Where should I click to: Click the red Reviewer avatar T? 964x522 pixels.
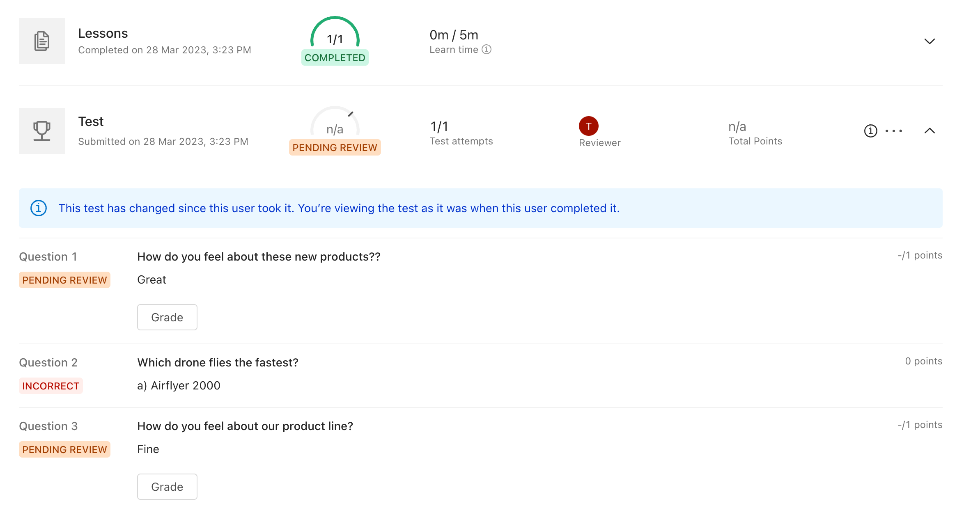click(588, 126)
